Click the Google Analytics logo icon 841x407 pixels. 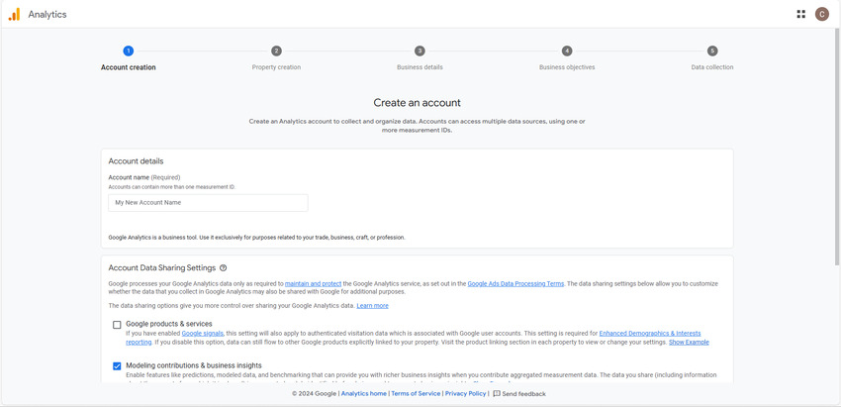tap(14, 14)
